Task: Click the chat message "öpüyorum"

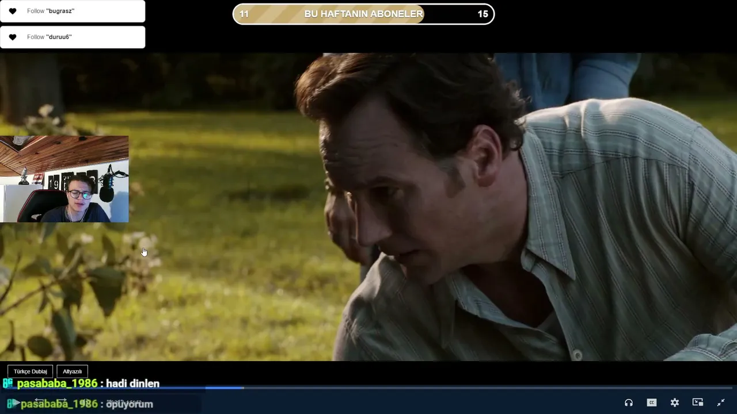Action: tap(130, 404)
